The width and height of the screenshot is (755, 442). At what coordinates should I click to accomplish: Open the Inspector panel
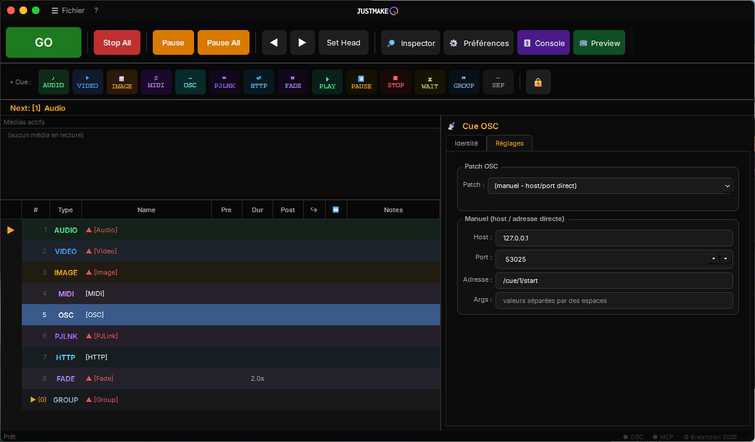point(411,42)
